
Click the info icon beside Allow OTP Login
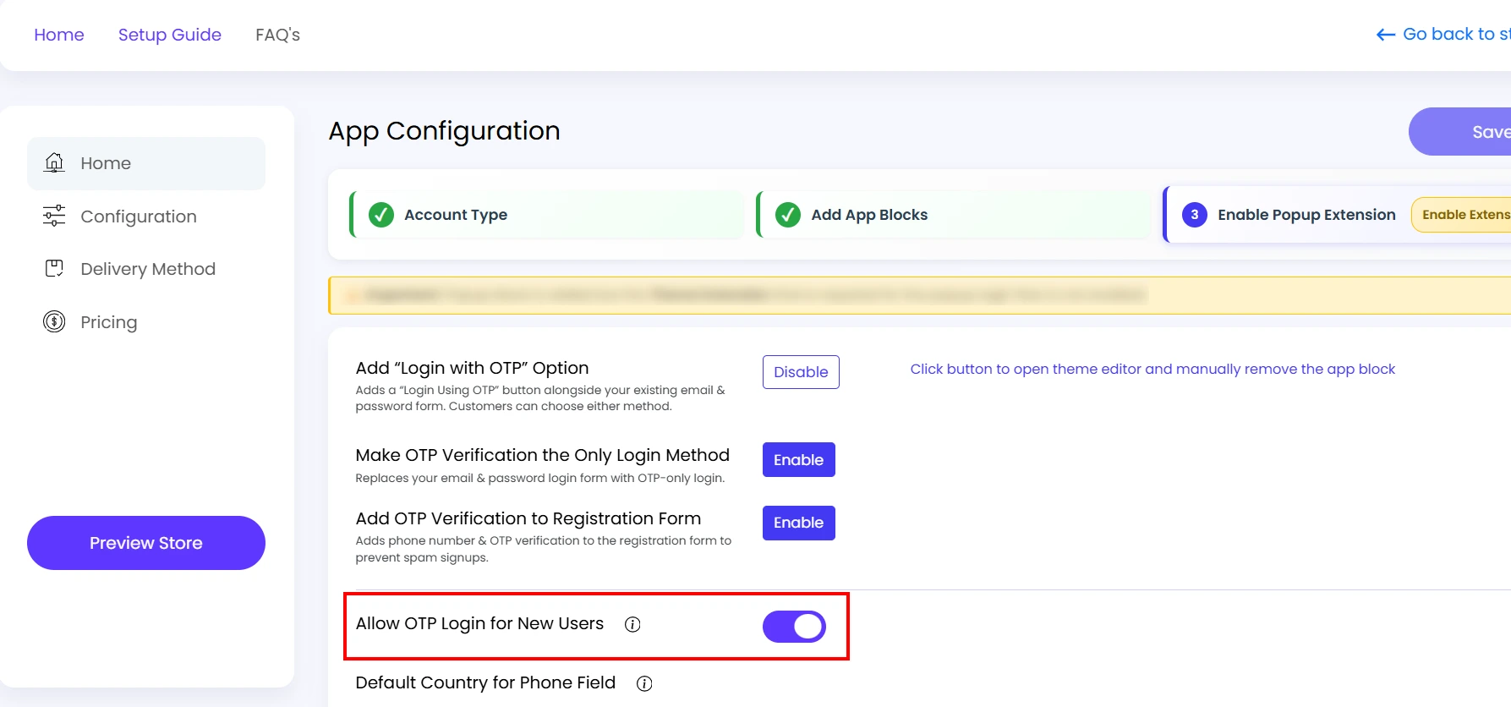[x=632, y=625]
